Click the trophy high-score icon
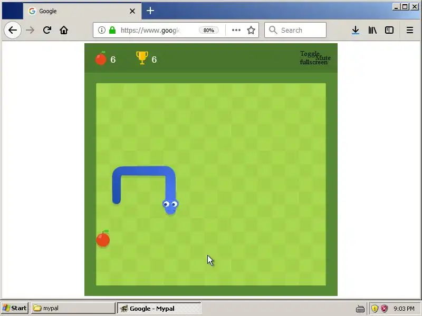Screen dimensions: 422x316 pos(142,58)
